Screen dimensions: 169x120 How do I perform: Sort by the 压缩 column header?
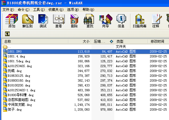click(103, 42)
